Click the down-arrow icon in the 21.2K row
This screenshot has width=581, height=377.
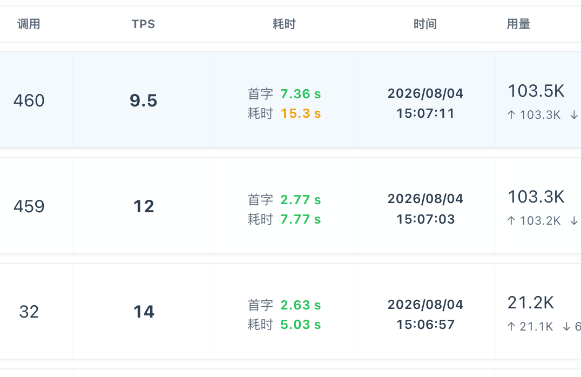click(x=566, y=327)
